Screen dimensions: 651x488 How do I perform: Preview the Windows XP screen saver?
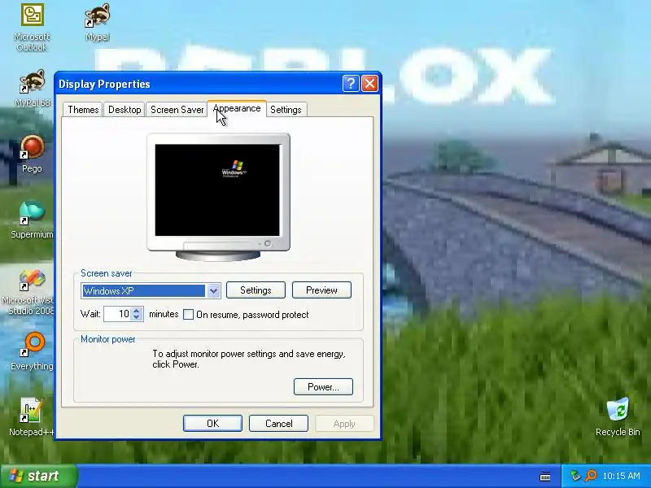321,290
